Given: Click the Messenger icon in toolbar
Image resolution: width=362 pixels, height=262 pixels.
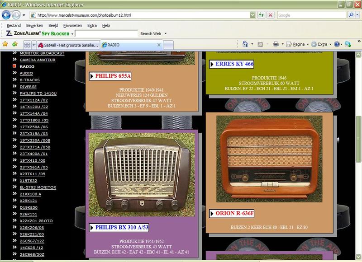Looking at the screenshot, I should click(348, 44).
